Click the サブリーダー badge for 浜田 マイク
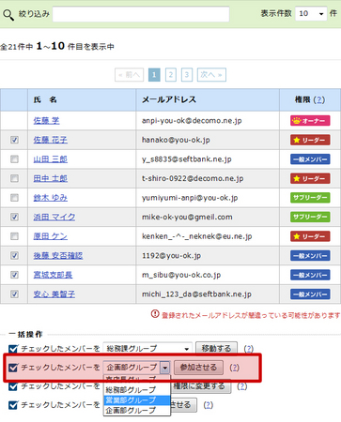The height and width of the screenshot is (422, 341). coord(310,217)
